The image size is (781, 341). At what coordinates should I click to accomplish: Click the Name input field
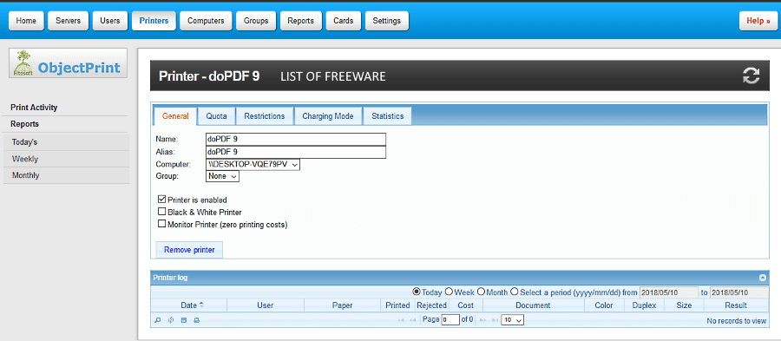click(x=296, y=140)
